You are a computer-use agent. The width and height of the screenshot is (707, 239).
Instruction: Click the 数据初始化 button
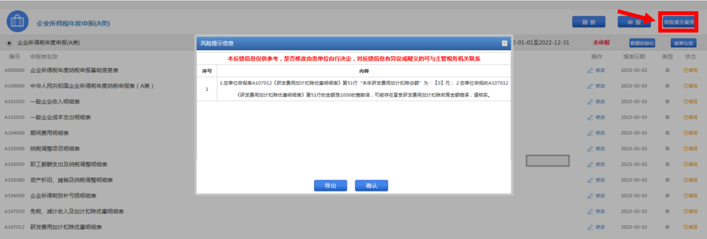pos(642,43)
